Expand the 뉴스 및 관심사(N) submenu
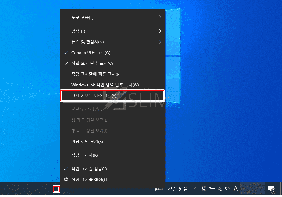 (x=112, y=42)
